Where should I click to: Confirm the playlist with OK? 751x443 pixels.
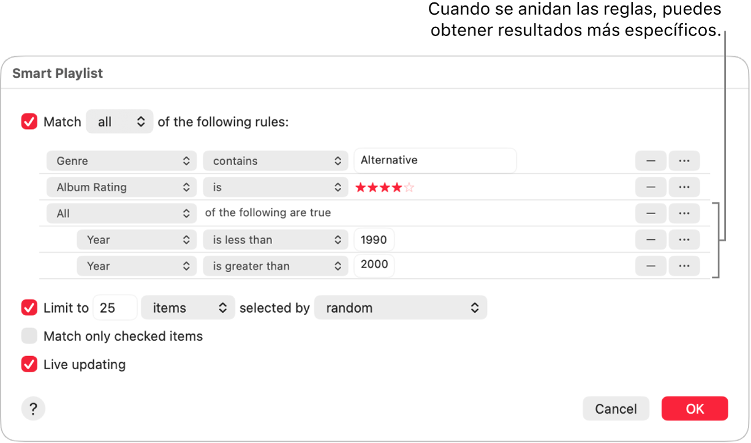695,408
